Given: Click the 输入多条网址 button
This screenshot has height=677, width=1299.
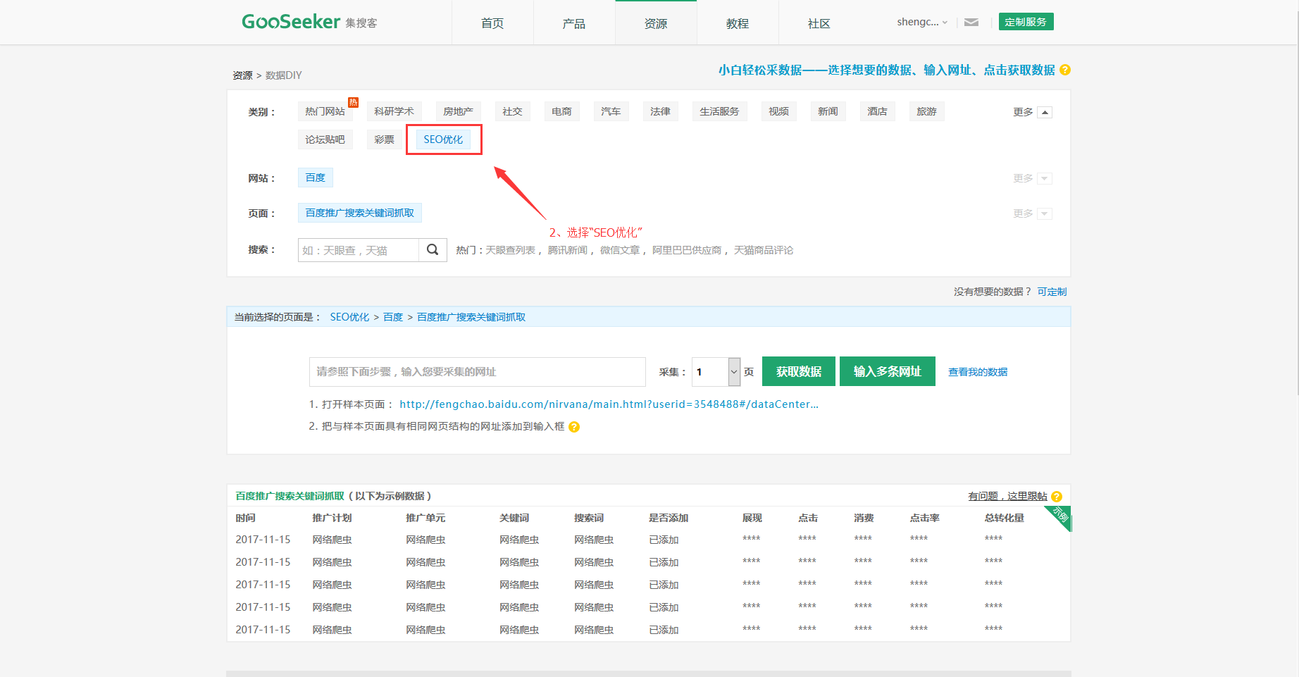Looking at the screenshot, I should point(888,371).
